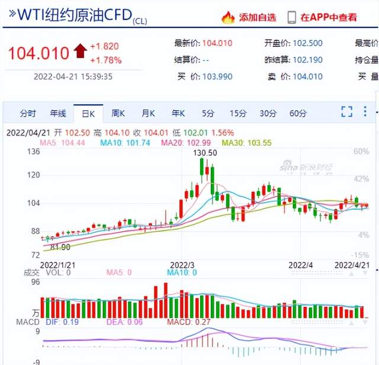
Task: Switch to the 年线 chart tab
Action: [x=58, y=113]
